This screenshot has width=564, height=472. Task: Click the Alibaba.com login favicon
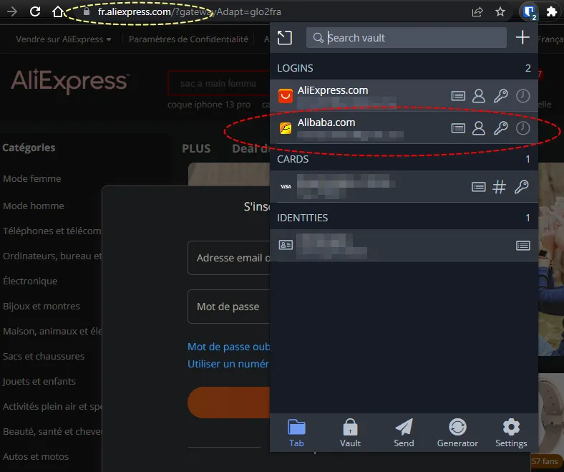point(286,128)
